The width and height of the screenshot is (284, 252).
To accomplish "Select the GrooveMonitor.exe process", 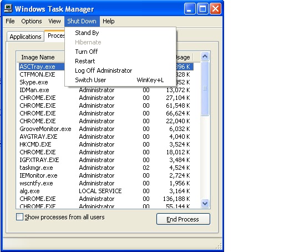I will click(106, 129).
